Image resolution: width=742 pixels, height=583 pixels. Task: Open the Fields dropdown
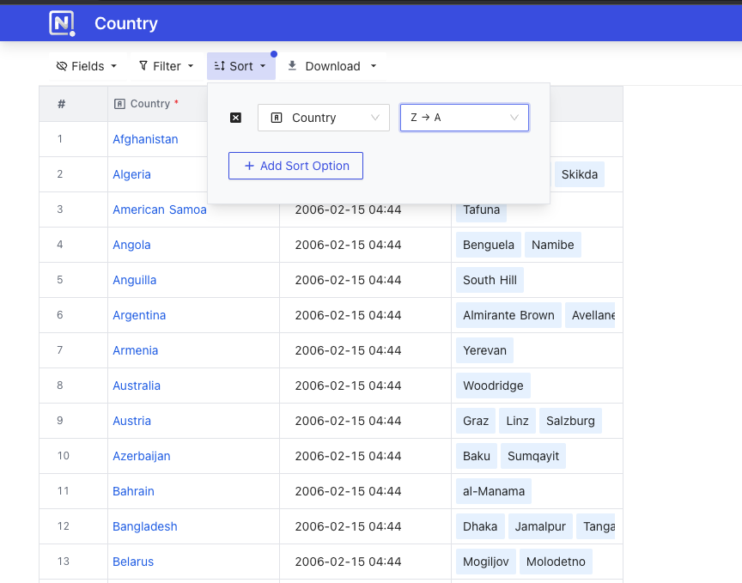(86, 65)
